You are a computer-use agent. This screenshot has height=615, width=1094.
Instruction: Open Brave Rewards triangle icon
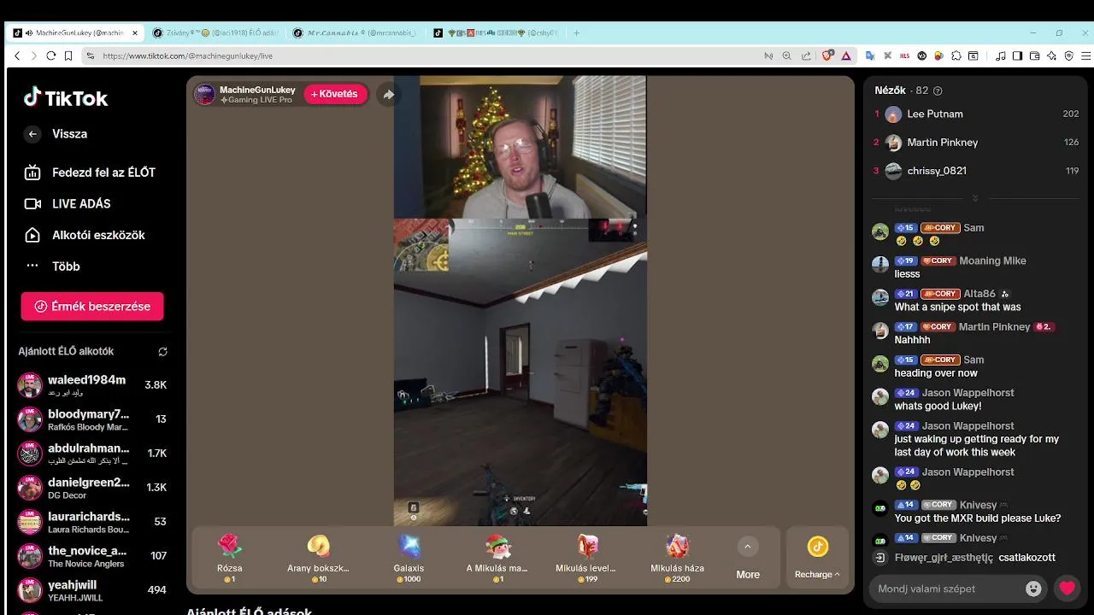(x=846, y=56)
